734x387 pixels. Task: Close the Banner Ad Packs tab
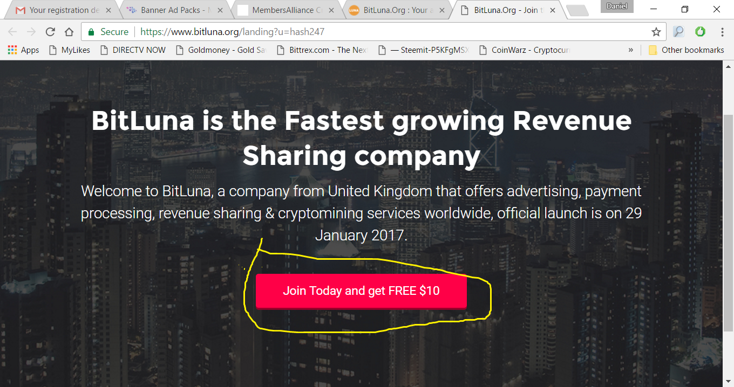coord(219,10)
